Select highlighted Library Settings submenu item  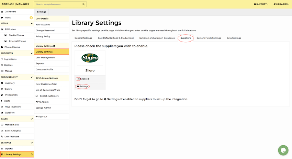point(52,52)
